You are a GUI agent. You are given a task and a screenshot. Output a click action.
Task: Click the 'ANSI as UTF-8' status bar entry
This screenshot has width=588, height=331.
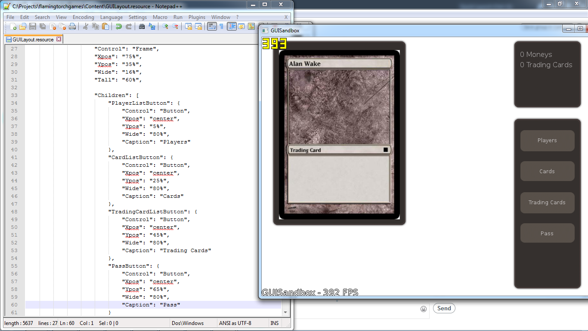235,323
